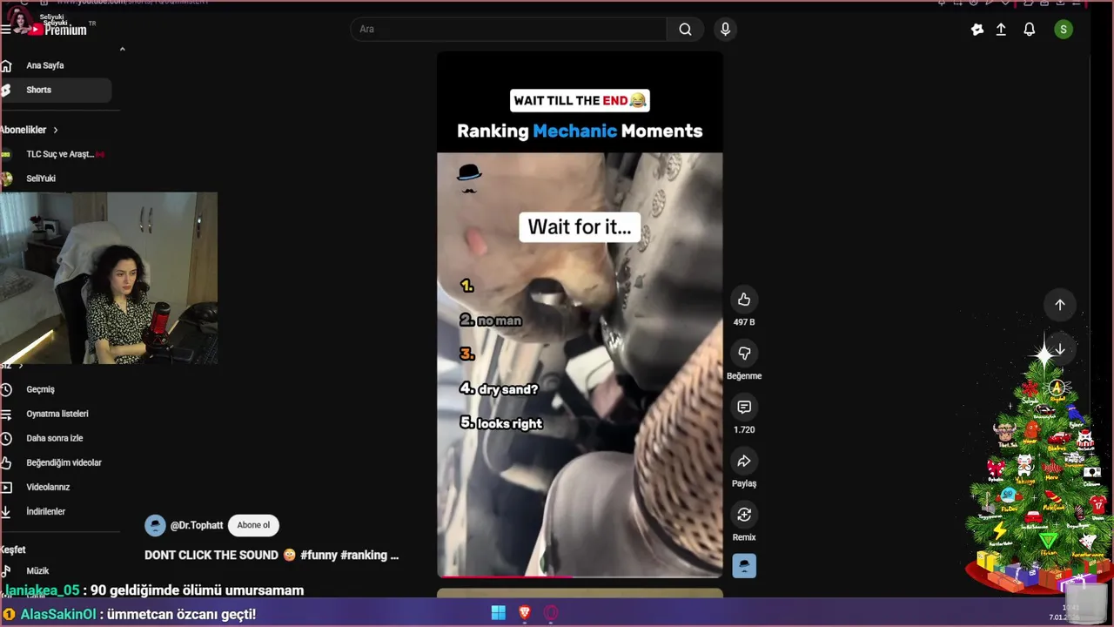Open the short's sound thumbnail
The width and height of the screenshot is (1114, 627).
pos(744,566)
